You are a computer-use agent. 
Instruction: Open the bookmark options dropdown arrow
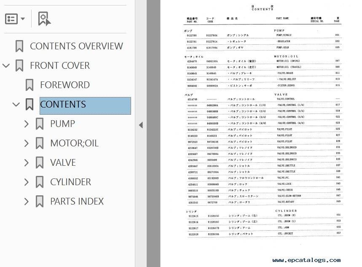click(x=23, y=19)
